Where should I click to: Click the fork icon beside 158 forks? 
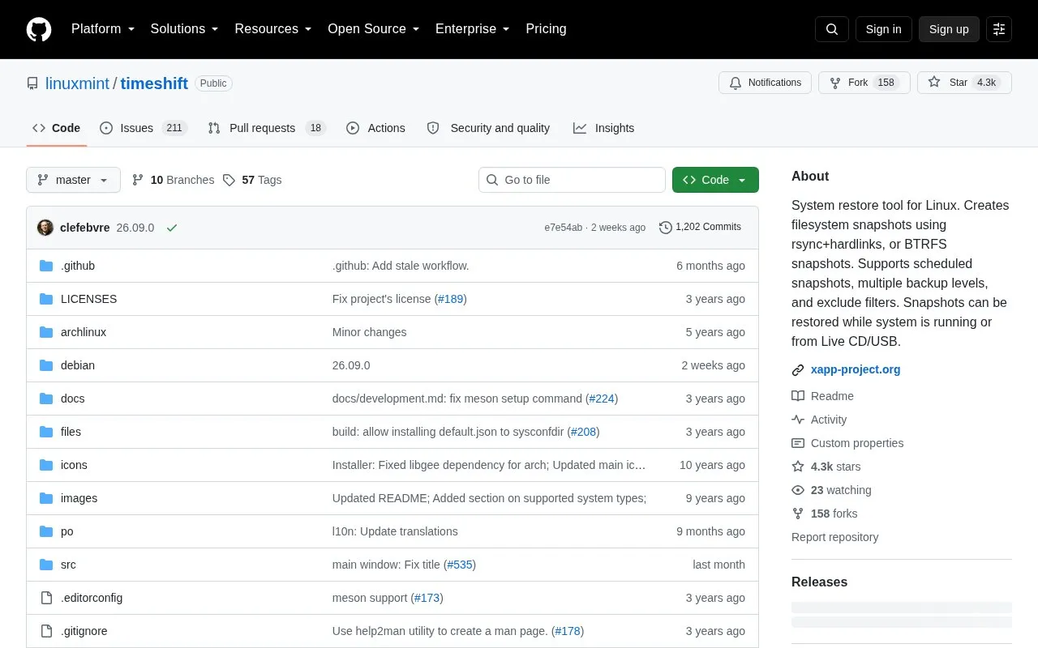pos(798,514)
